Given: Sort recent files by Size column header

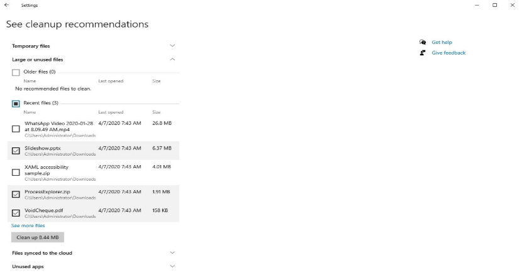Looking at the screenshot, I should tap(156, 112).
